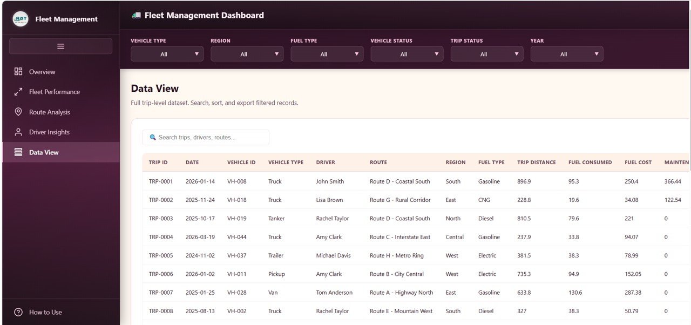Select the Route Analysis map pin icon

[x=18, y=112]
